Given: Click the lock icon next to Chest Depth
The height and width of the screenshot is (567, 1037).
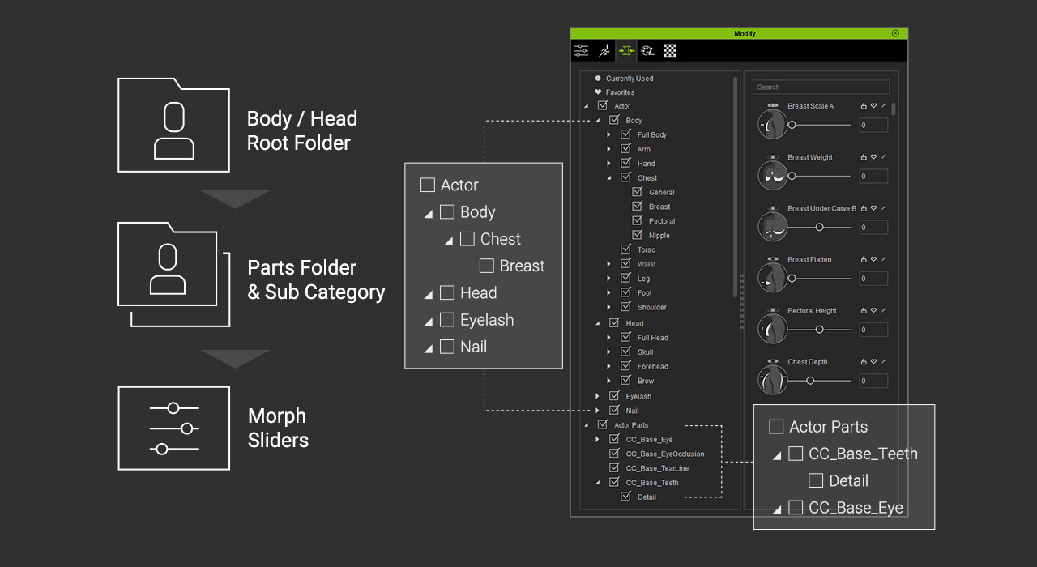Looking at the screenshot, I should tap(864, 362).
